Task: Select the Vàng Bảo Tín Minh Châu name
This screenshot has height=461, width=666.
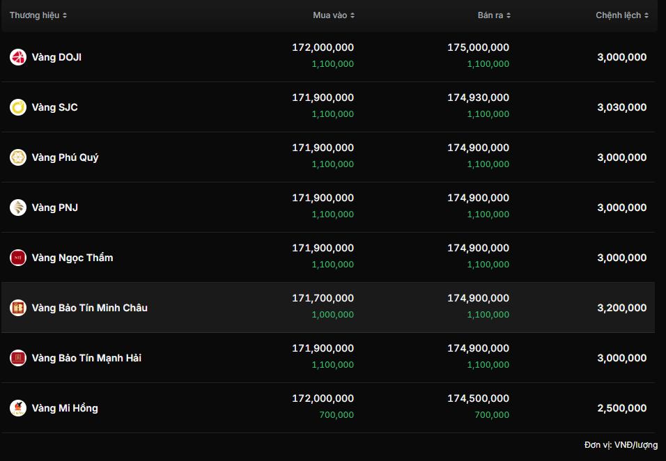Action: 89,308
